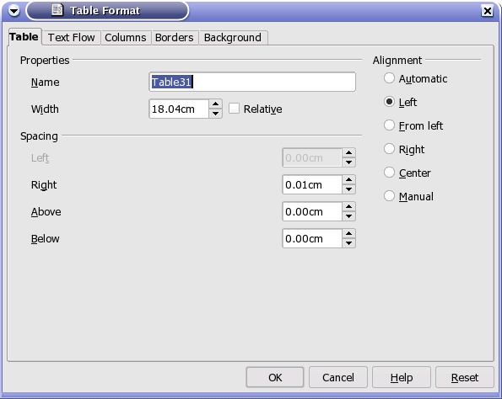Switch to the Text Flow tab
This screenshot has height=399, width=502.
click(72, 38)
